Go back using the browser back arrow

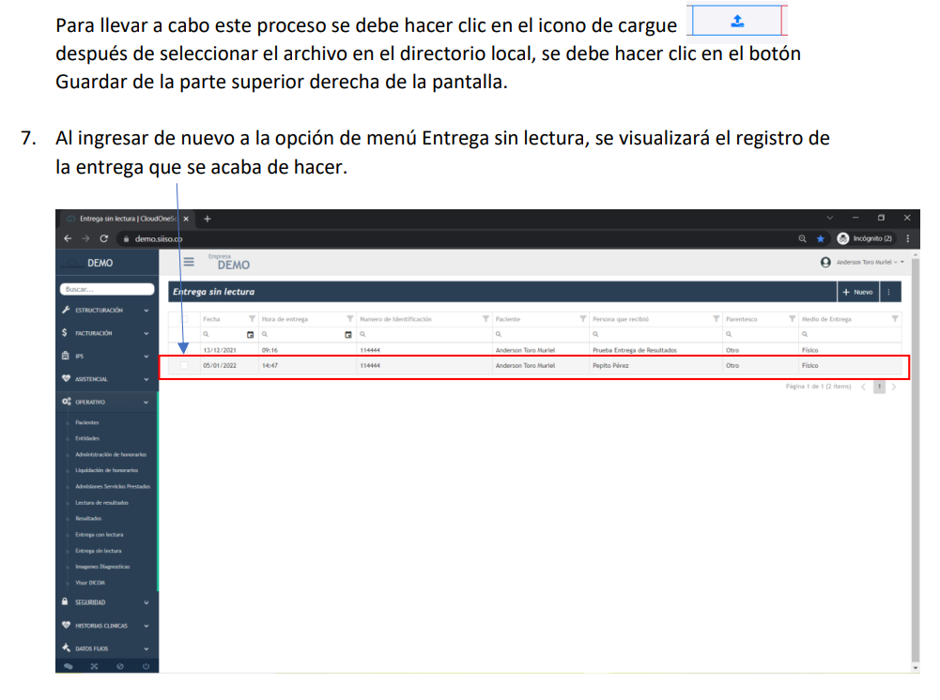point(68,238)
